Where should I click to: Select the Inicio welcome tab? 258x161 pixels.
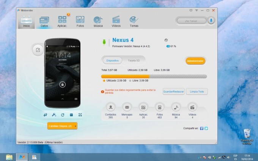coord(27,21)
